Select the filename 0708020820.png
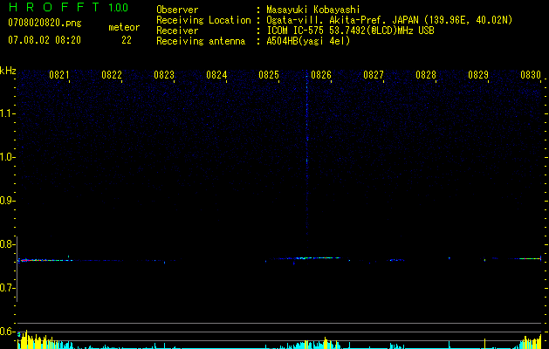Viewport: 549px width, 349px height. pos(45,23)
